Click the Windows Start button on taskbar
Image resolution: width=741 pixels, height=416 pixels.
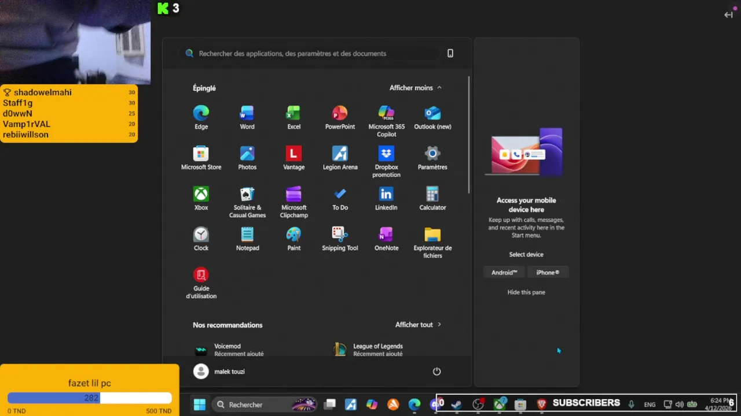pos(199,404)
